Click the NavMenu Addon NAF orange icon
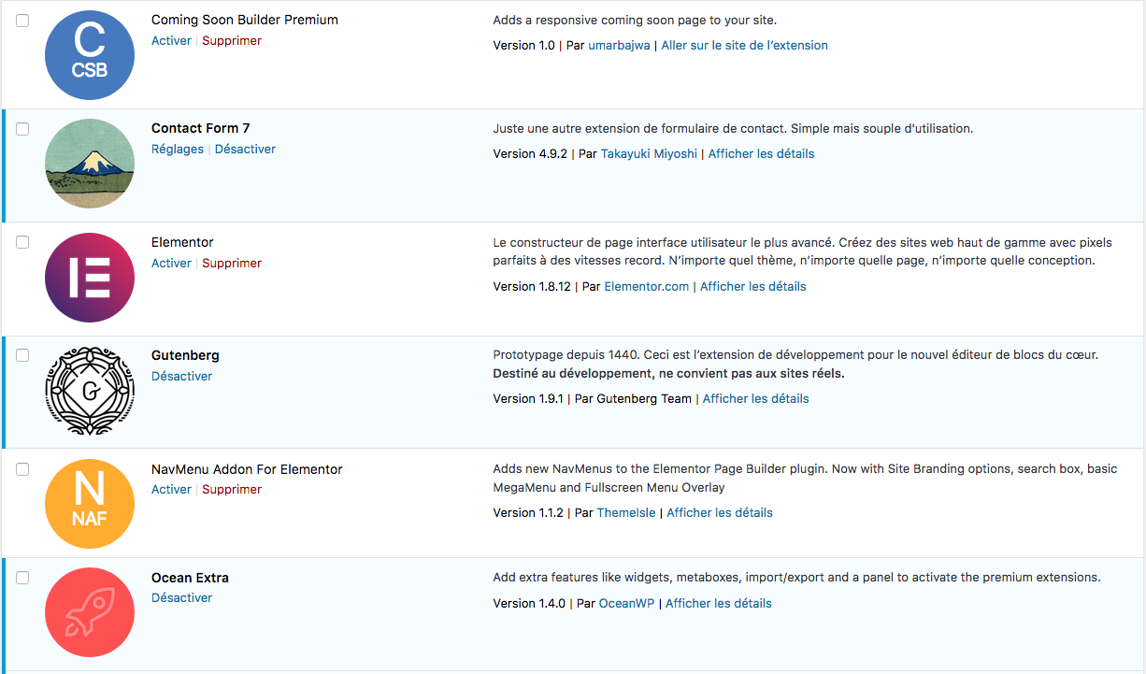1146x674 pixels. tap(90, 505)
